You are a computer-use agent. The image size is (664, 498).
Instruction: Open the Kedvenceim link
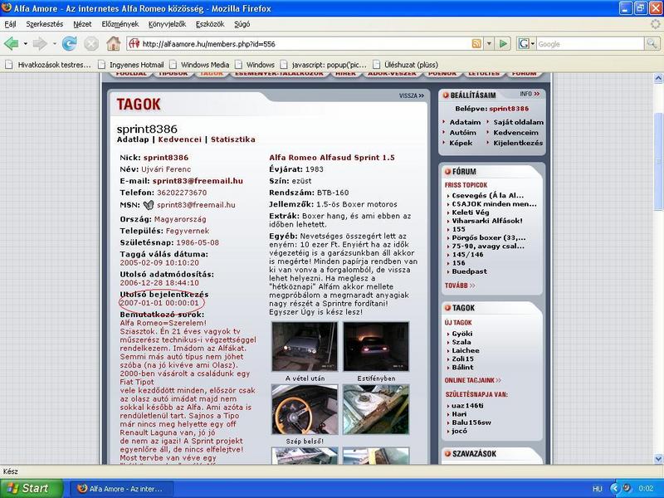tap(515, 133)
